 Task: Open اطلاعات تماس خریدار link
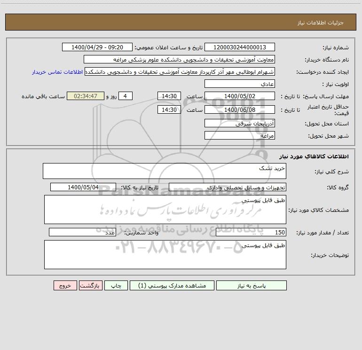point(57,72)
